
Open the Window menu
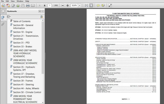[x=20, y=1]
